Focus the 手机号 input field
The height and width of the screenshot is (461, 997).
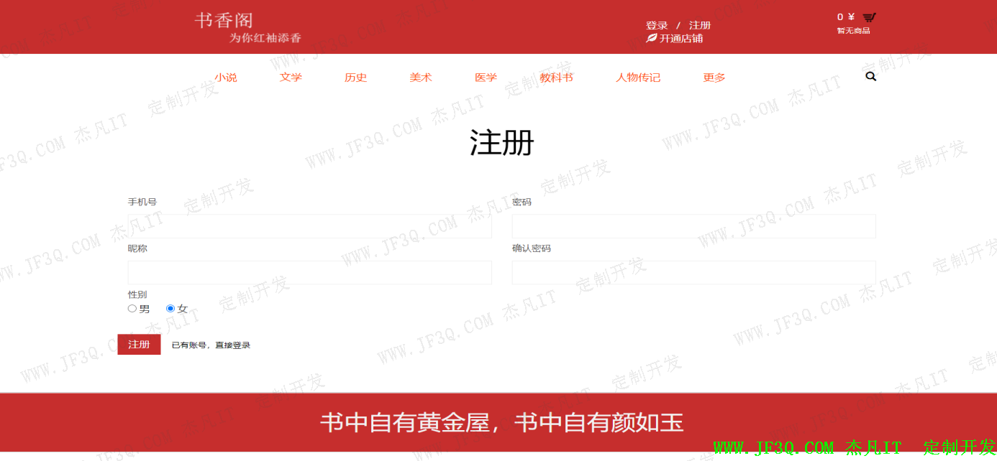[309, 226]
